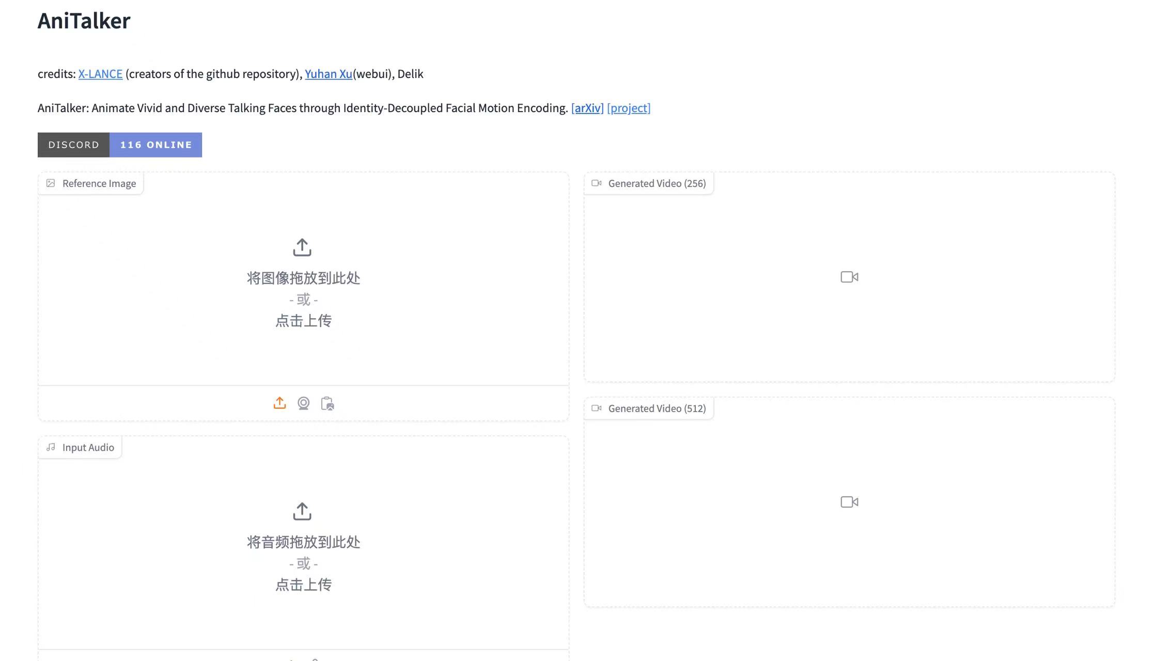The image size is (1154, 661).
Task: Click the Generated Video (512) label camera icon
Action: pyautogui.click(x=597, y=408)
